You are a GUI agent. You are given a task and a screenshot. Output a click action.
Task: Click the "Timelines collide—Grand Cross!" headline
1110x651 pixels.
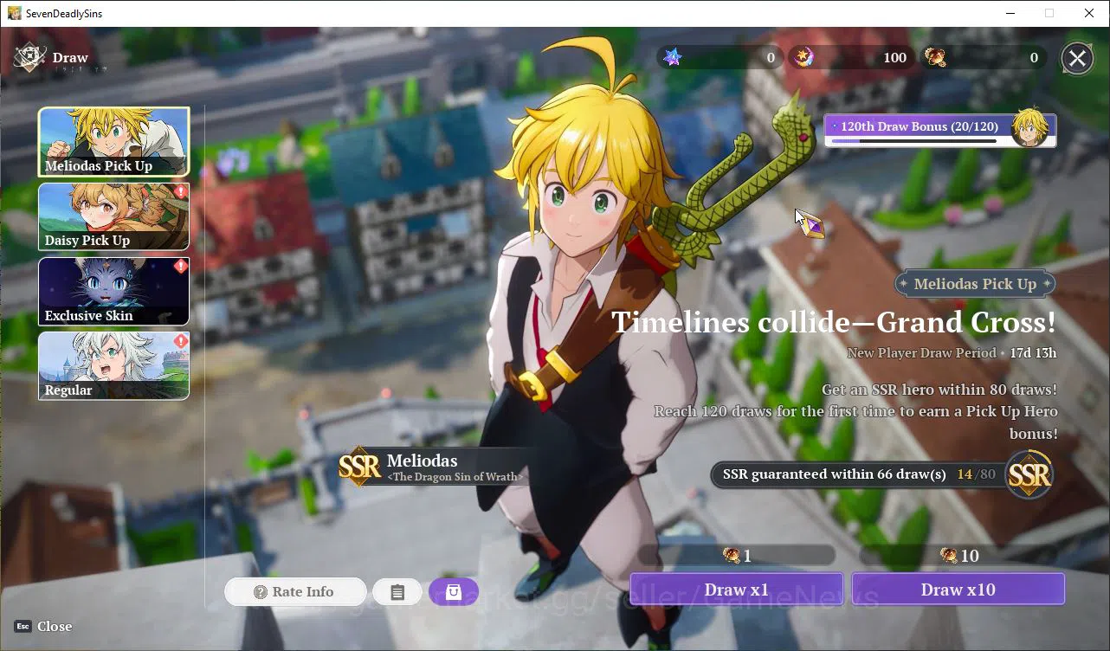coord(834,322)
